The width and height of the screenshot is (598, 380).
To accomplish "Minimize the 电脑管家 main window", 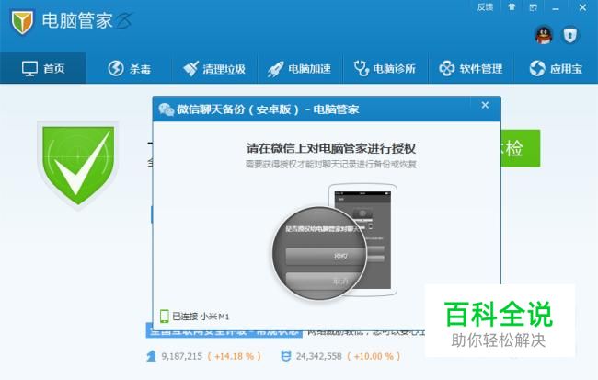I will (x=556, y=7).
